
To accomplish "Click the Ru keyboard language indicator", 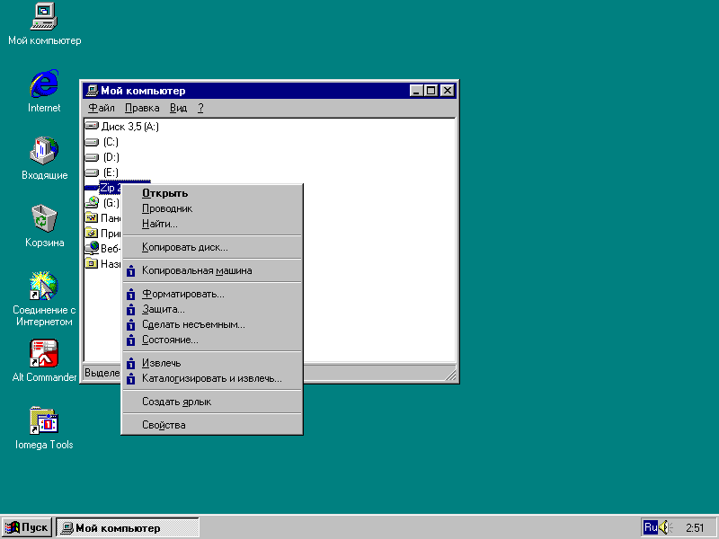I will coord(650,527).
